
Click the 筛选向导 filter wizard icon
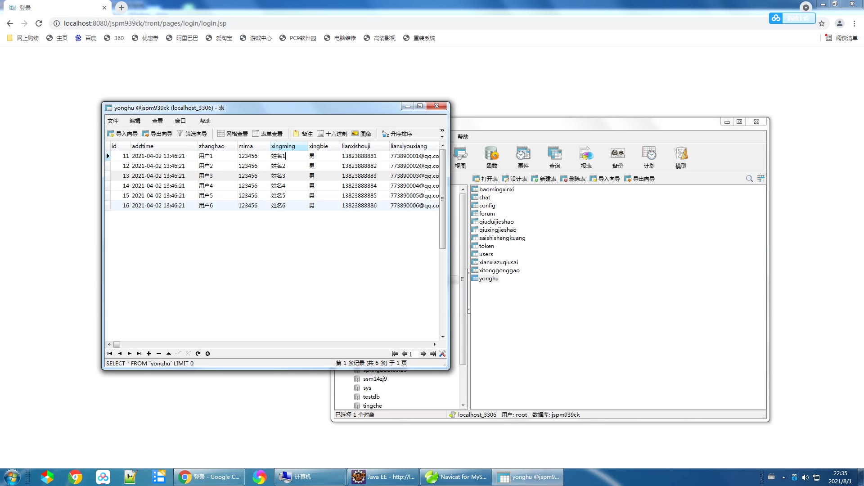coord(192,134)
